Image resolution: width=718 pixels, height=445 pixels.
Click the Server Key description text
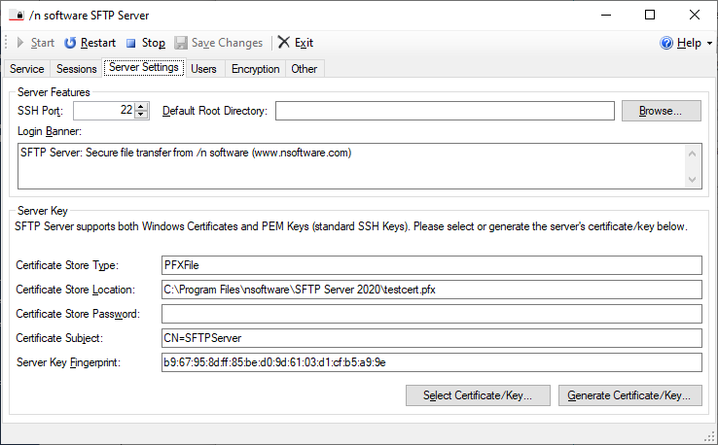(x=351, y=226)
